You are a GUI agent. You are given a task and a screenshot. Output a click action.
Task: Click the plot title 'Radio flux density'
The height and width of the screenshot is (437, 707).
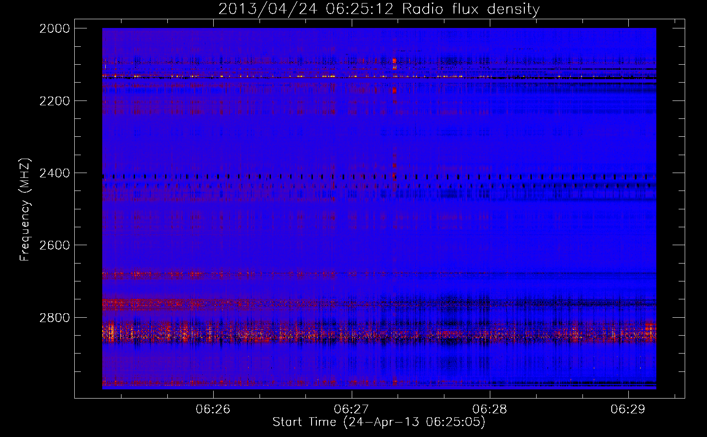point(471,9)
